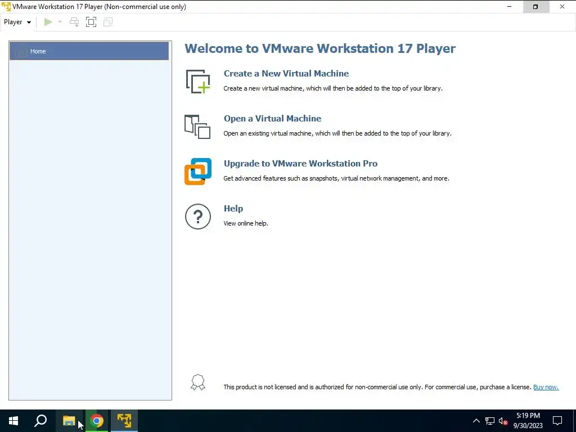Expand the power options arrow beside play

point(60,22)
